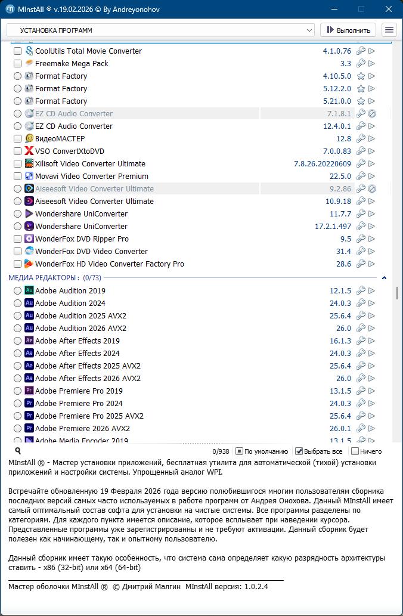Select the Adobe After Effects 2025 AVX2 radio button
Screen dimensions: 403x616
coord(17,366)
